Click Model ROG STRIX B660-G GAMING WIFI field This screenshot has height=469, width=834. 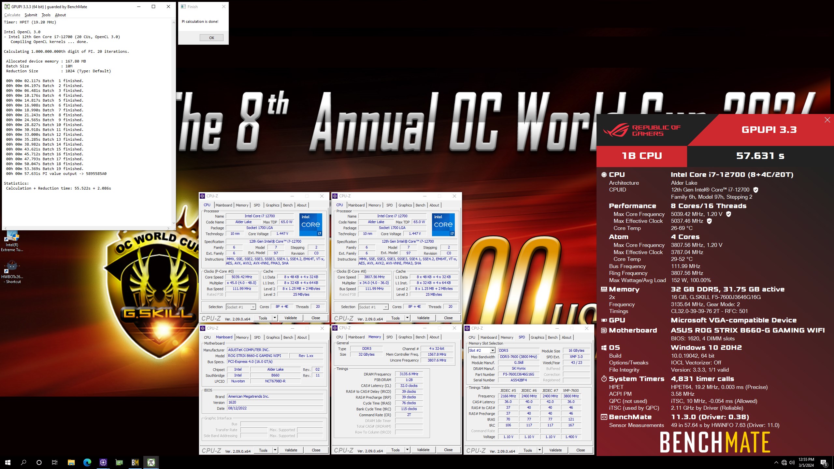[x=257, y=356]
